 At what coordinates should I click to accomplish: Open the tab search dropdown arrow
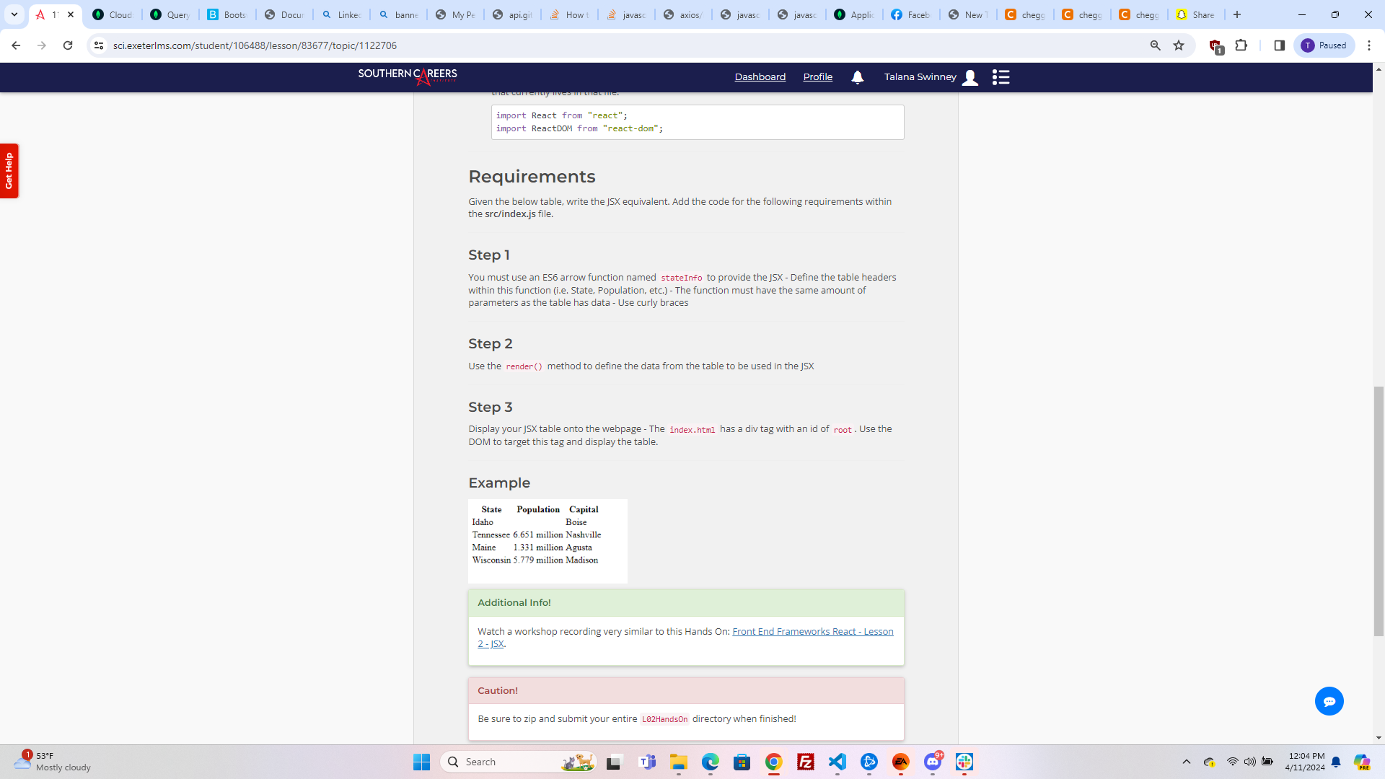click(x=14, y=14)
